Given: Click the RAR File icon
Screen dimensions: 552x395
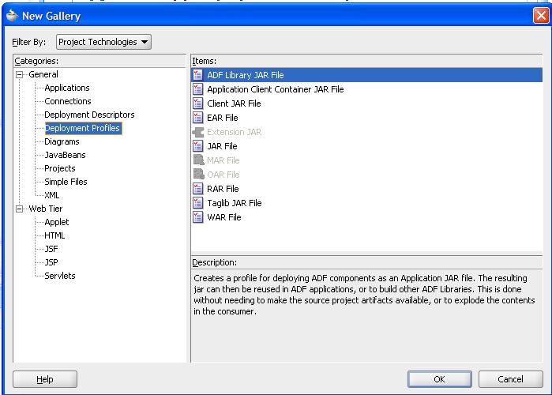Looking at the screenshot, I should [198, 189].
